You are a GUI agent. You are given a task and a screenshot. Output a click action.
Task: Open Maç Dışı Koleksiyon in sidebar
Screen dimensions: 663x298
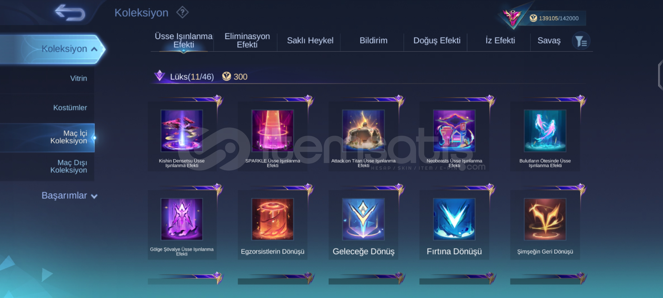pyautogui.click(x=69, y=166)
